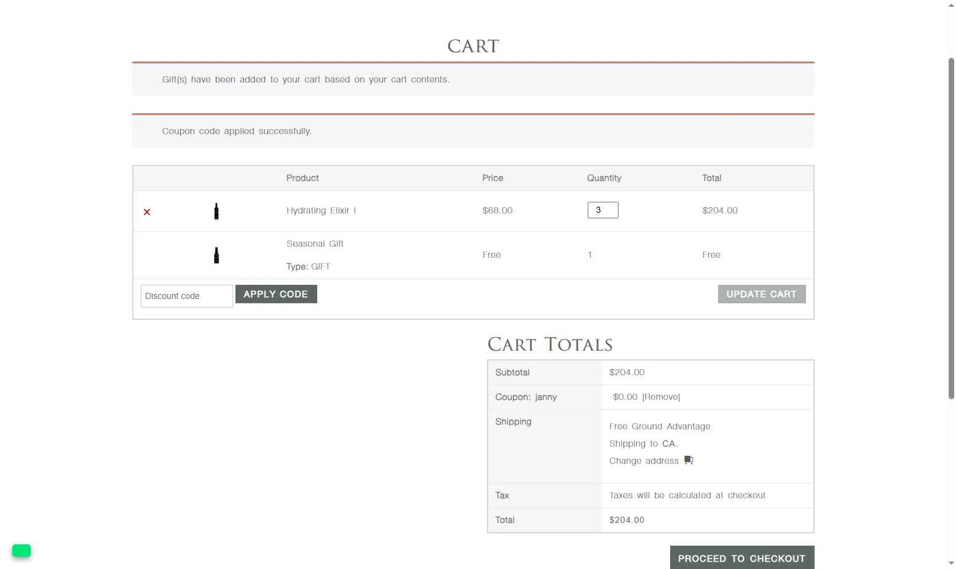
Task: Click the delivery truck icon beside Change address
Action: [689, 460]
